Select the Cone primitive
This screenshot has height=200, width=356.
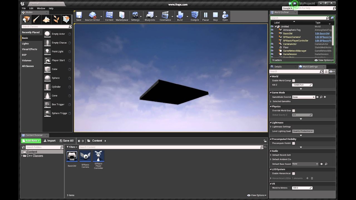[58, 96]
